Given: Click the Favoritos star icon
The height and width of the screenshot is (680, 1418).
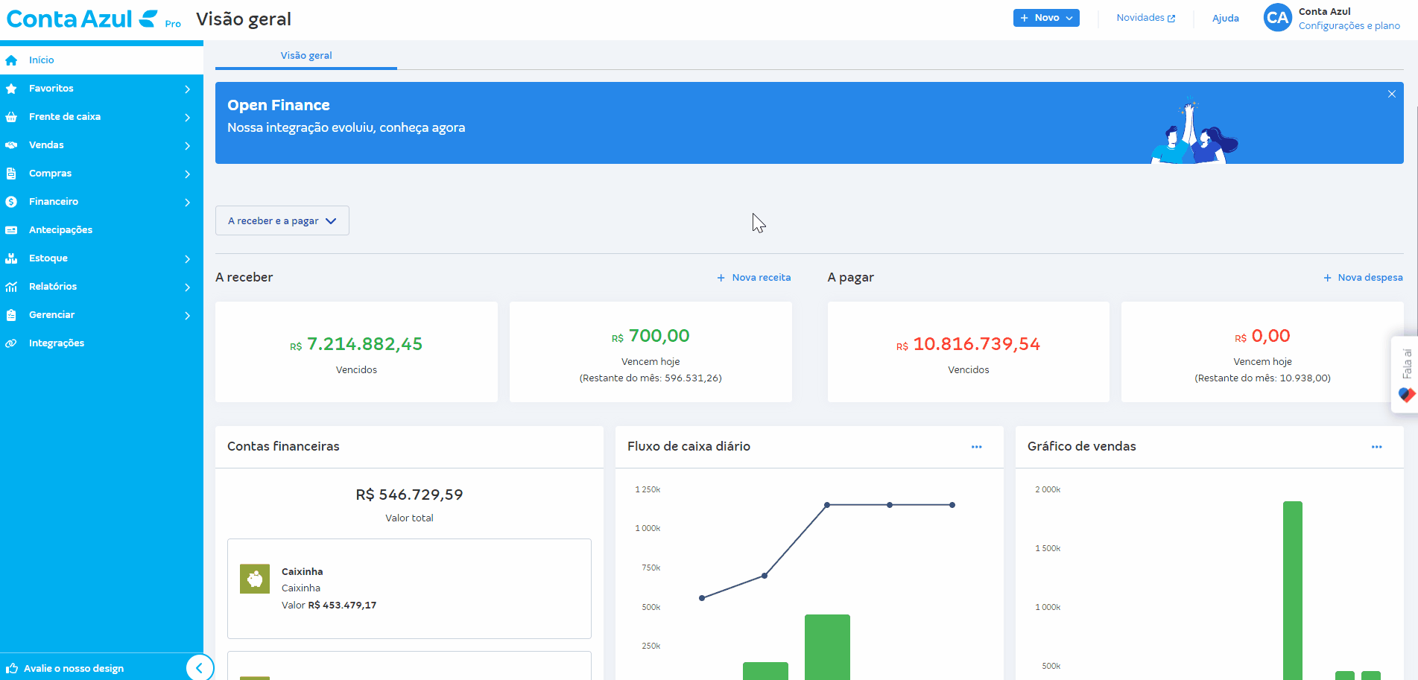Looking at the screenshot, I should tap(12, 88).
